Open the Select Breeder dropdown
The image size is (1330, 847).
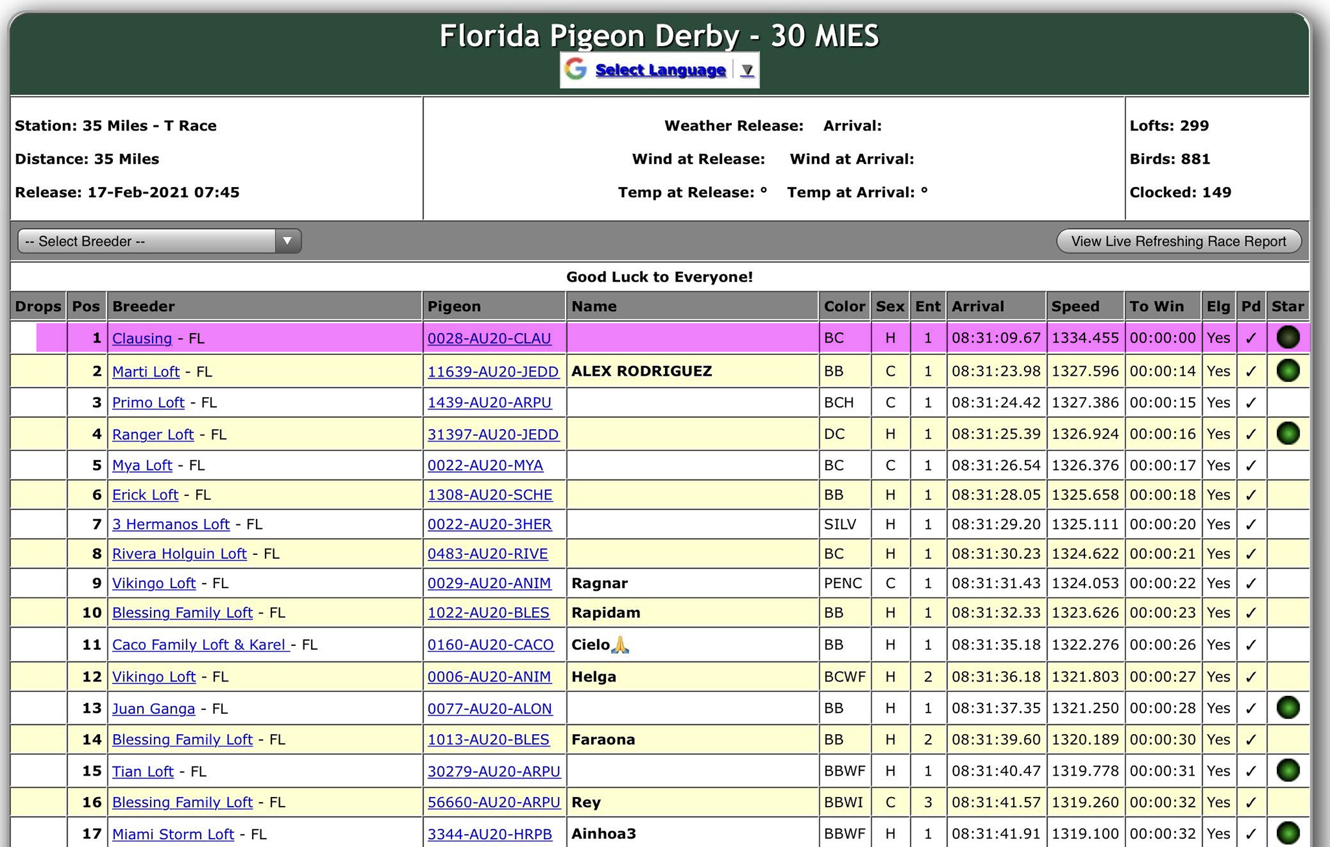(159, 241)
